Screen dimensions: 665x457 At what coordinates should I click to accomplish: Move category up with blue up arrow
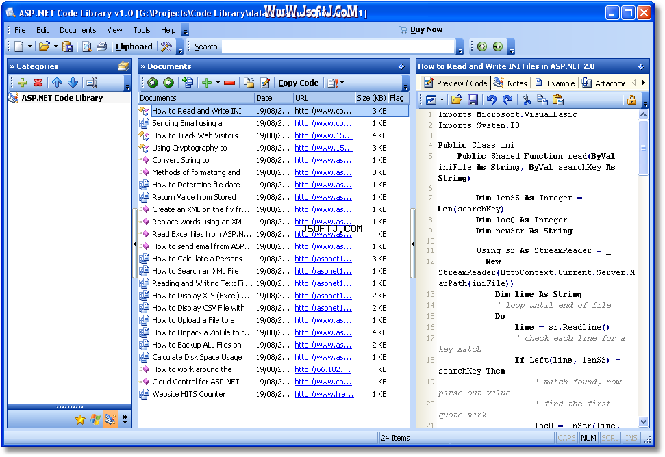[58, 83]
